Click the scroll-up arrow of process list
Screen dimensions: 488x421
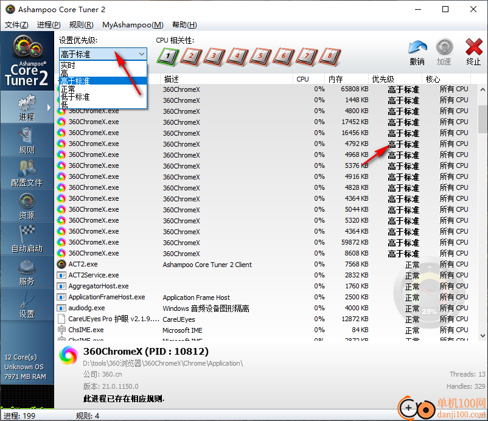[483, 89]
